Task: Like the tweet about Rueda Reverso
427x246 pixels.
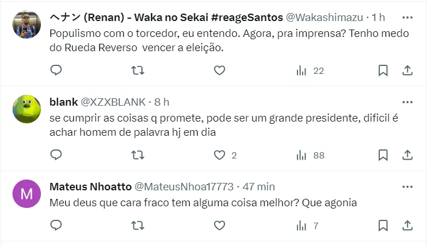Action: (x=220, y=70)
